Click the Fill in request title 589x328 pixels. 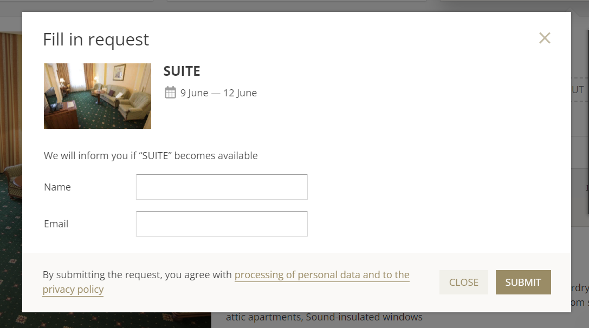click(x=96, y=40)
